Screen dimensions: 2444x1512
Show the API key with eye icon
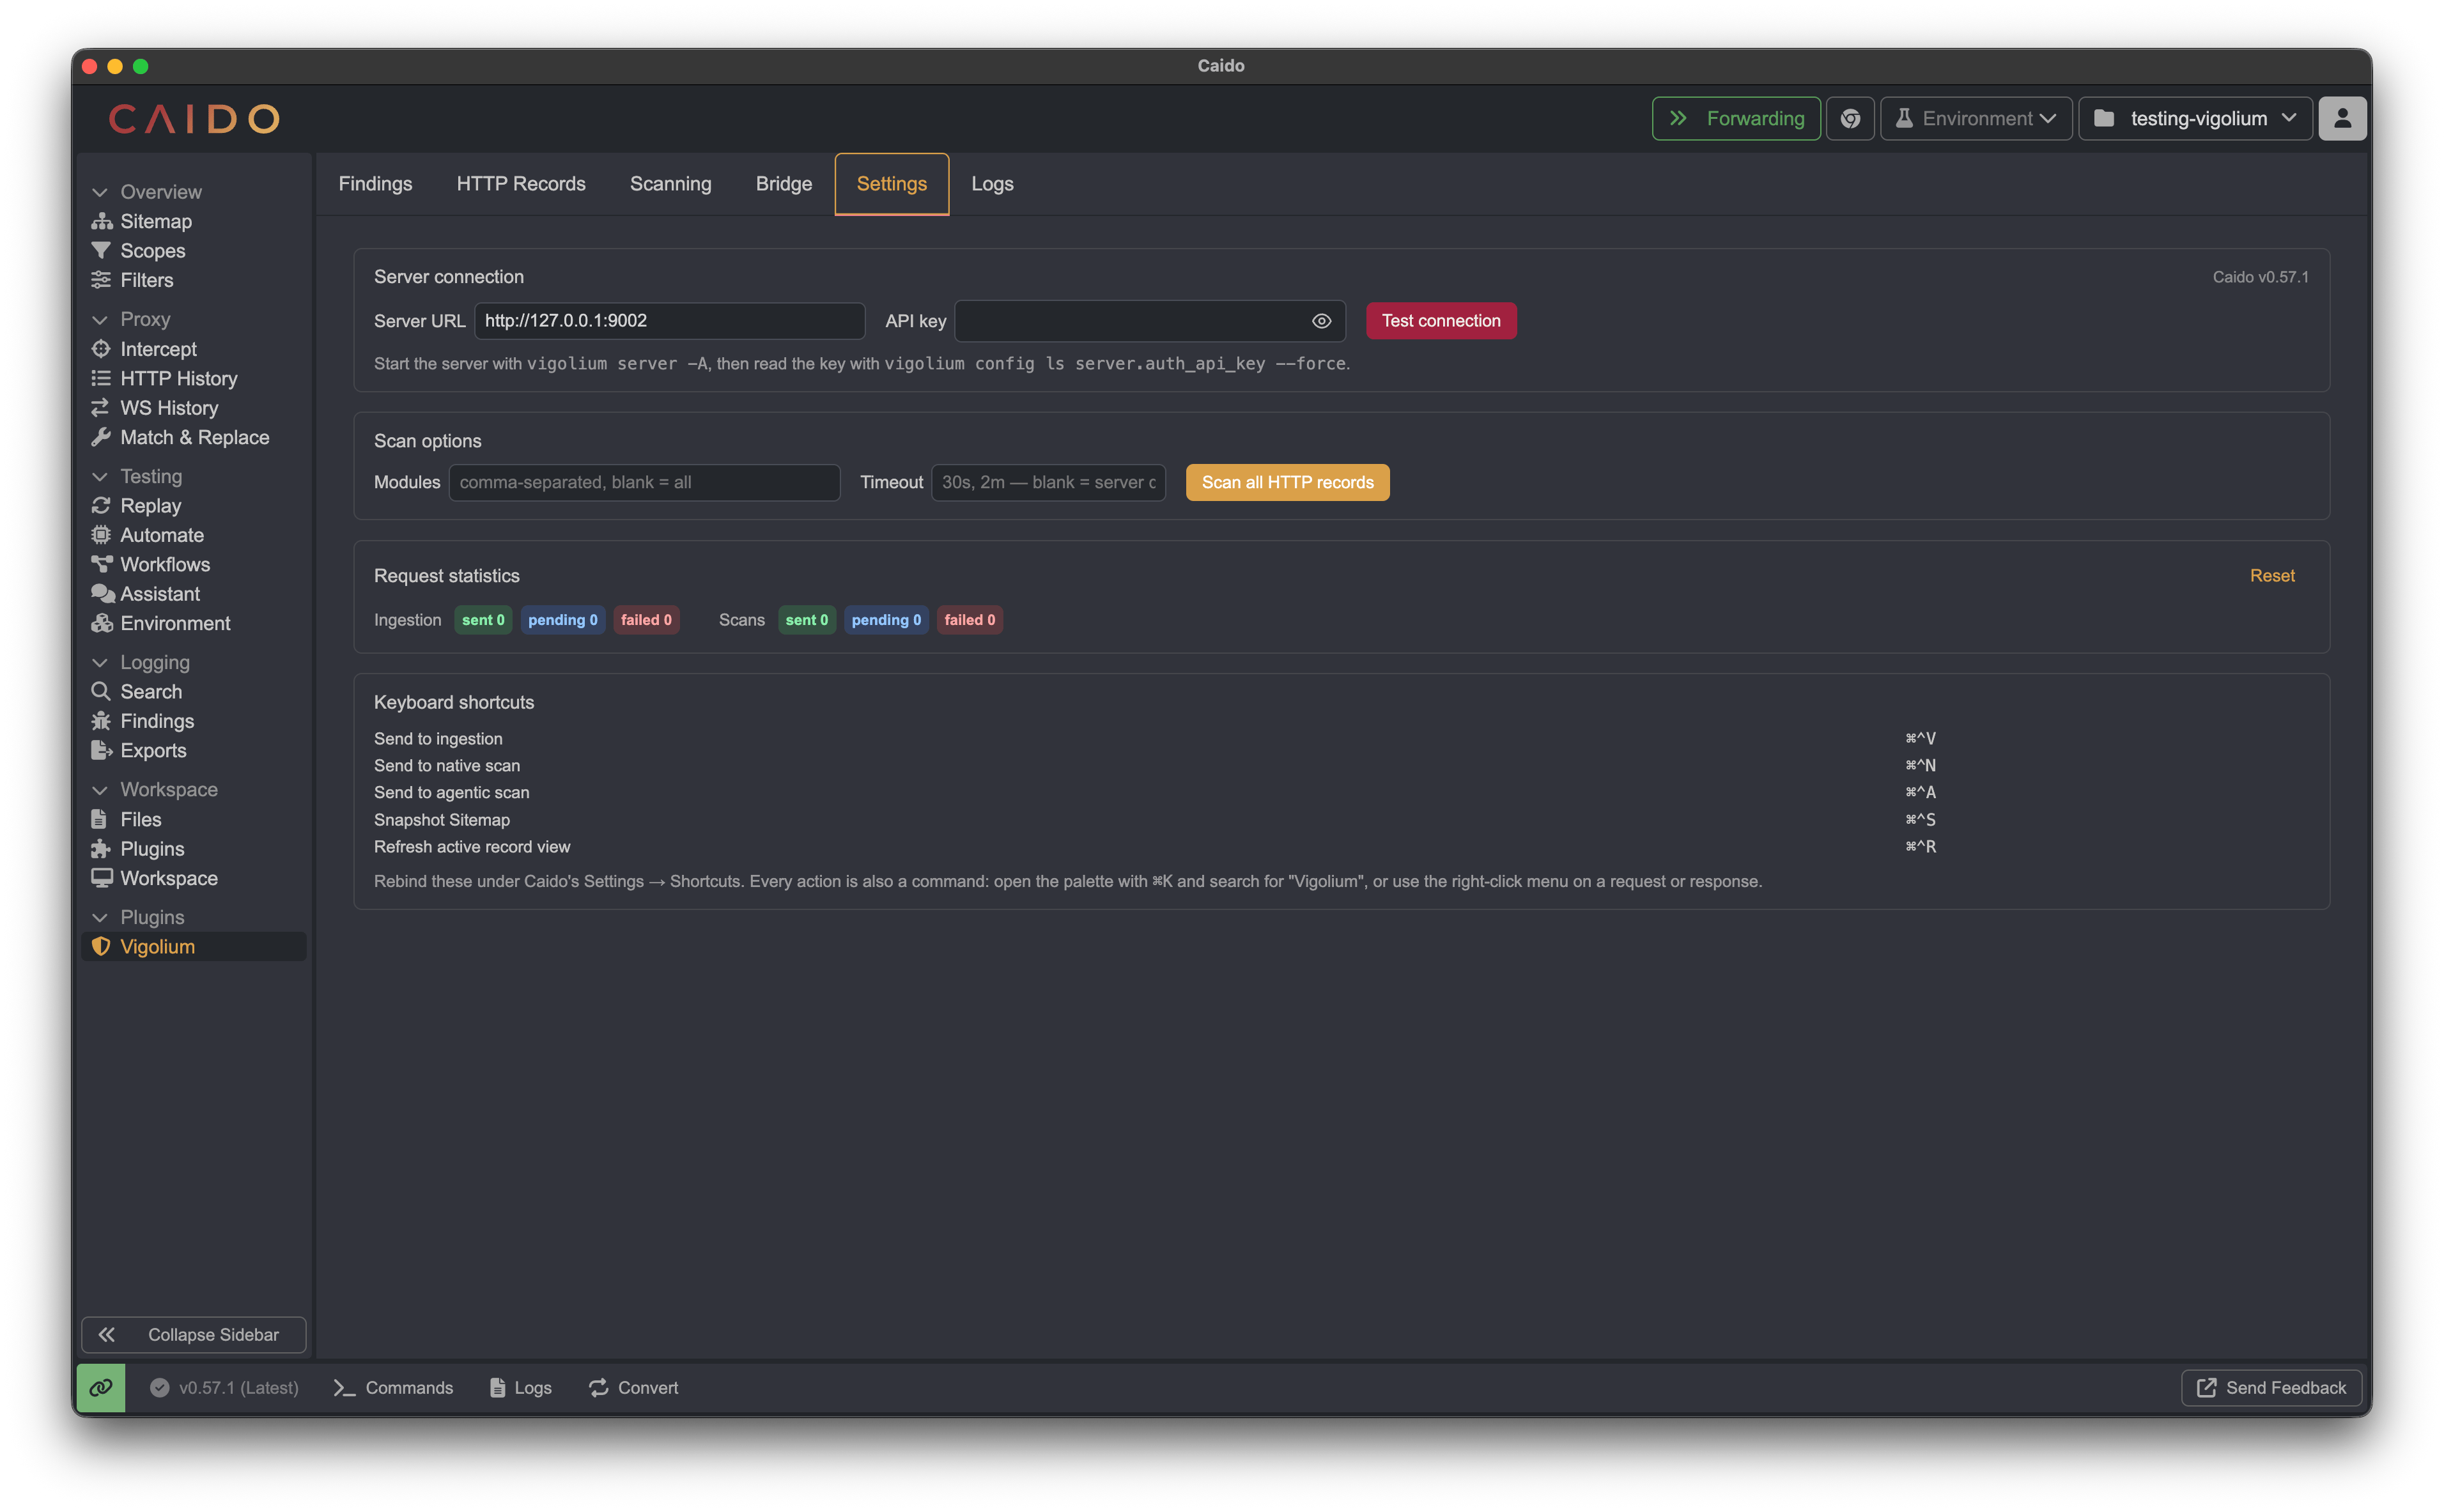(1321, 321)
